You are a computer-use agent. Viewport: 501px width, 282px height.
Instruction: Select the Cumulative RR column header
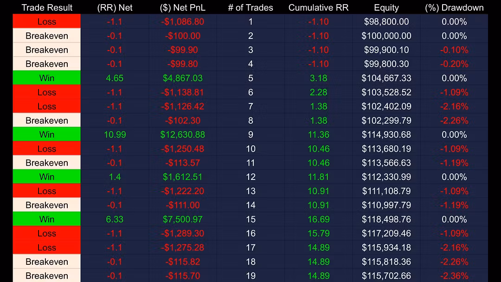(318, 8)
